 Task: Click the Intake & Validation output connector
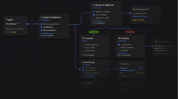click(x=70, y=24)
